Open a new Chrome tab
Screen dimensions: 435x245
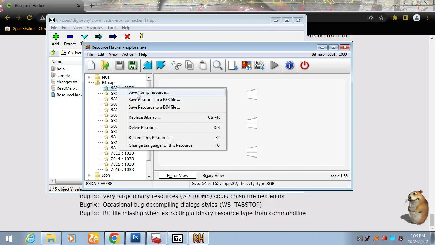(91, 6)
